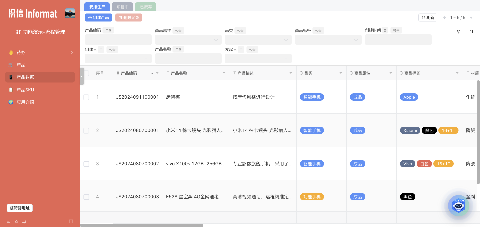Click the 等于 operator next to 创建时间
This screenshot has width=480, height=227.
click(x=396, y=30)
